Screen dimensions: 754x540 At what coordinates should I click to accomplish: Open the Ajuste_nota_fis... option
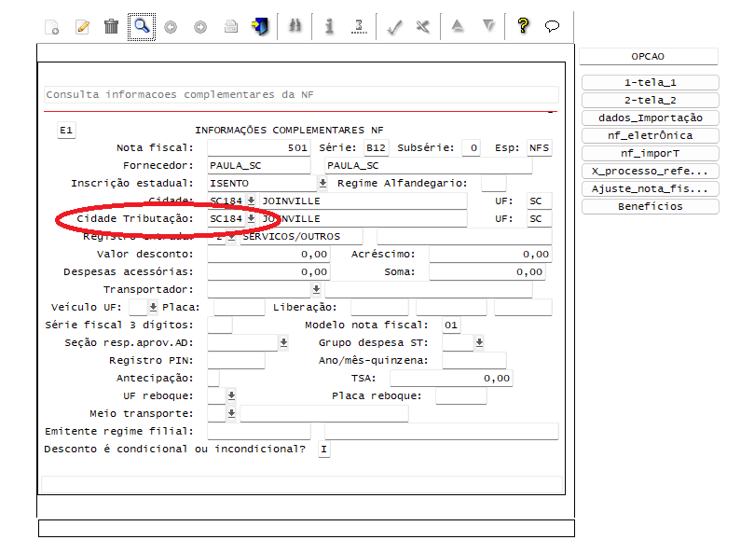(651, 188)
